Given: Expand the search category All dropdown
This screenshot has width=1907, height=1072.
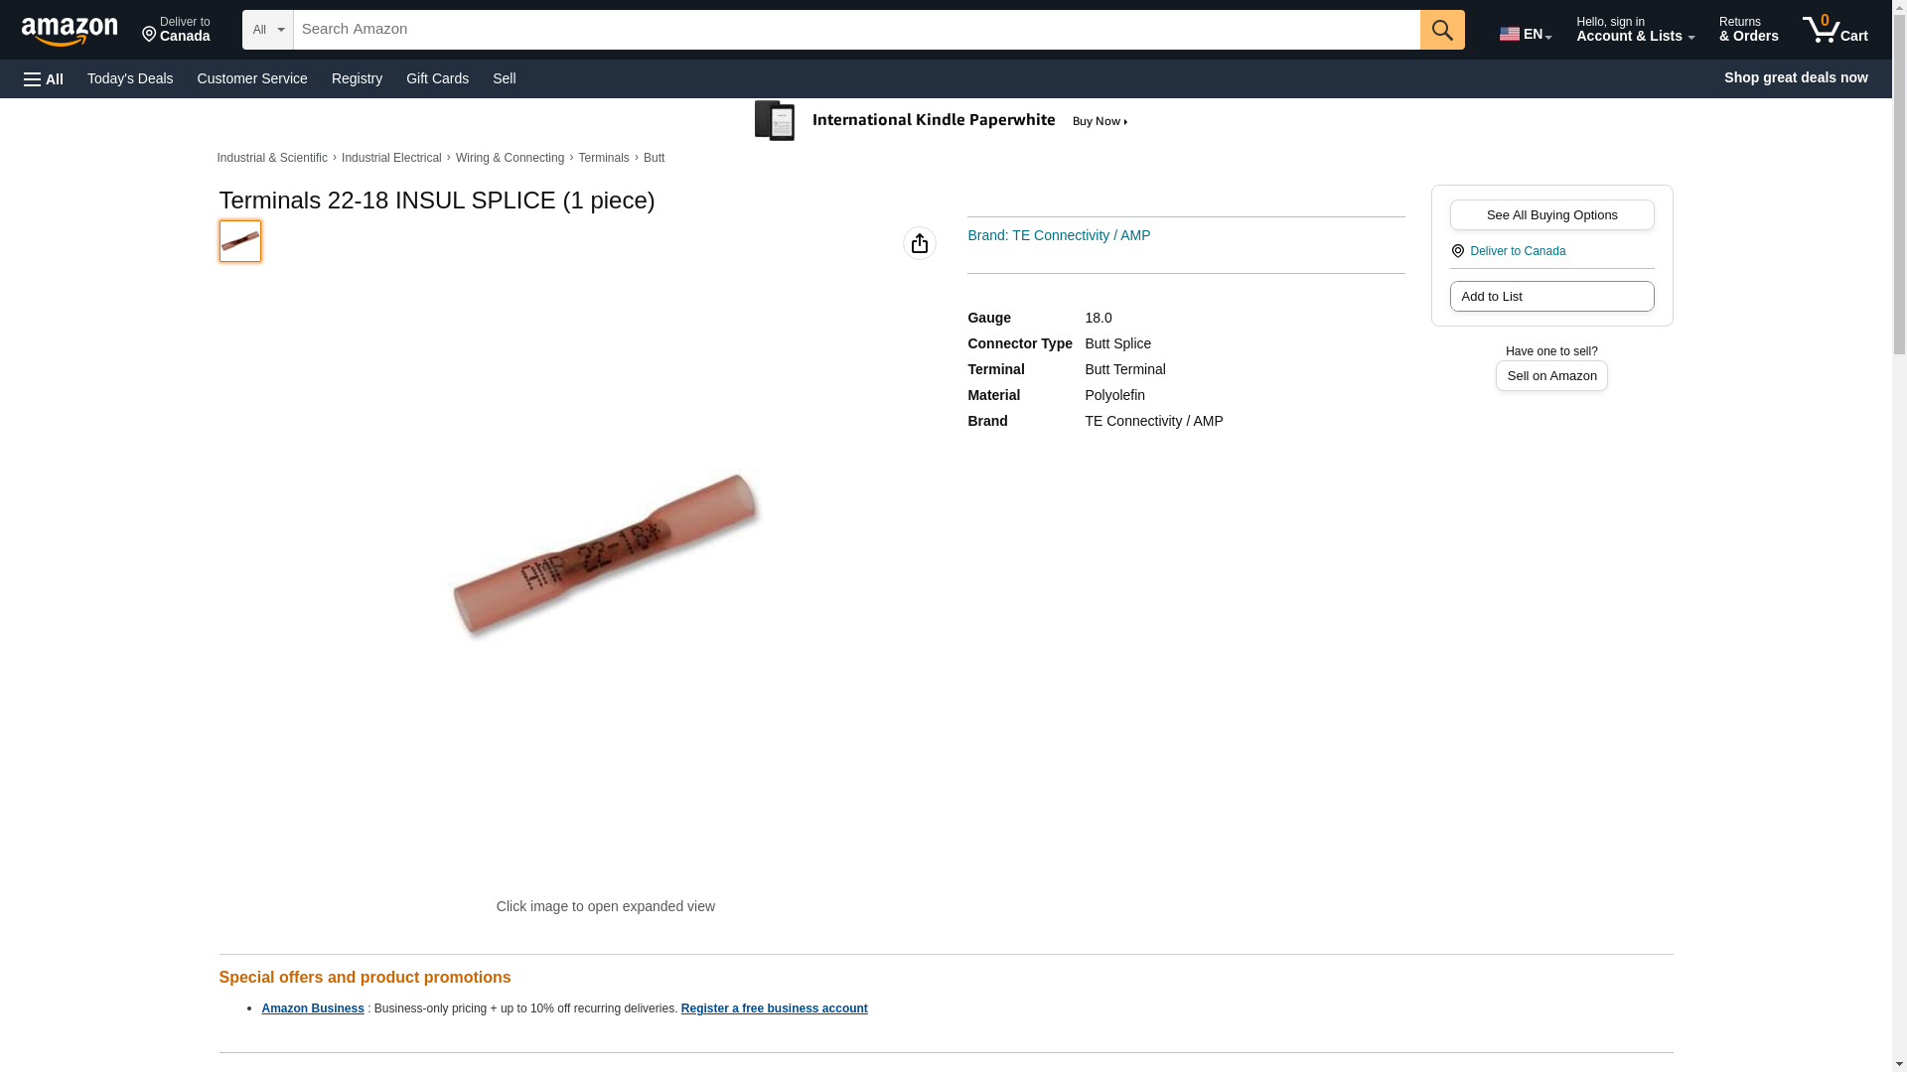Looking at the screenshot, I should 268,30.
